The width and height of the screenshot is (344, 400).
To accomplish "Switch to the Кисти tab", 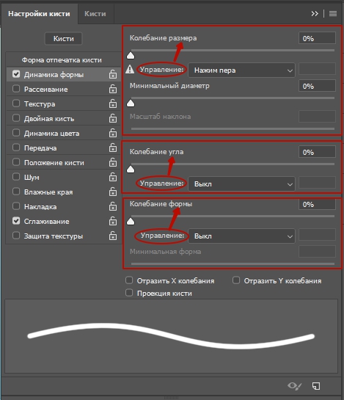I will pyautogui.click(x=95, y=13).
